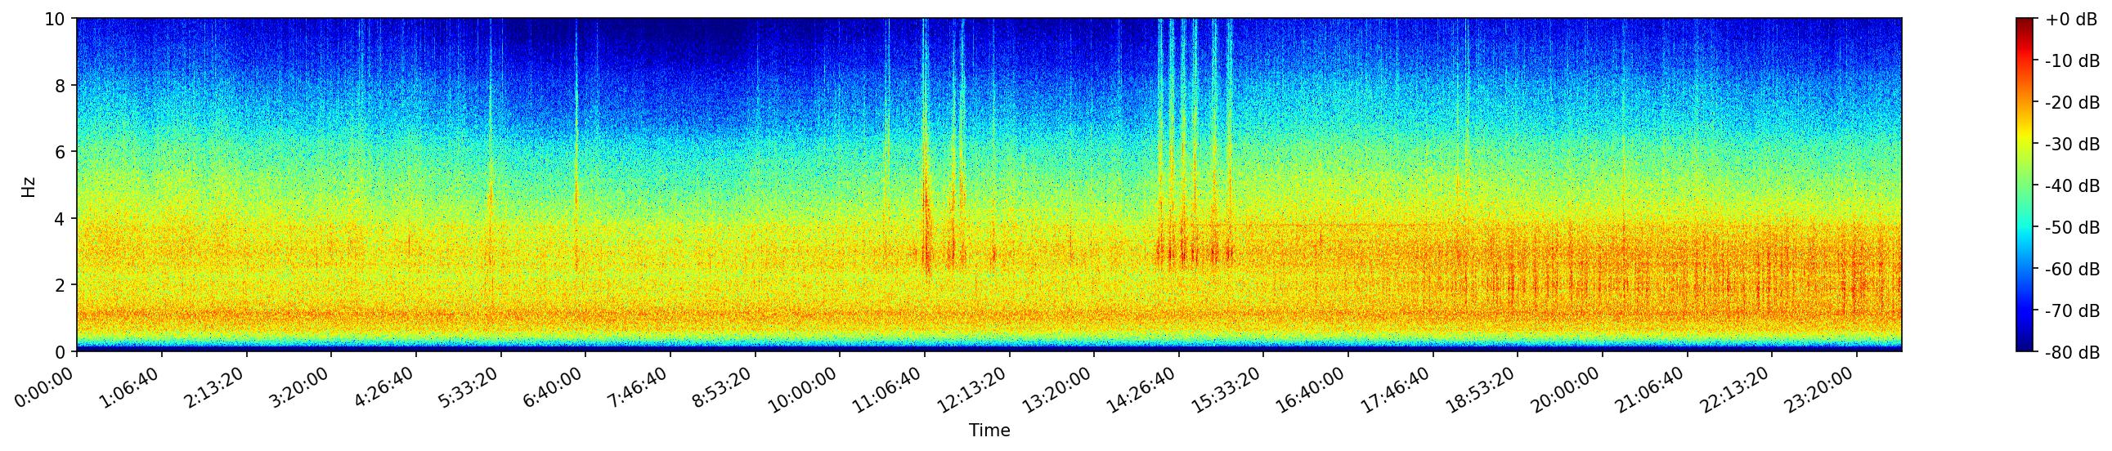Click the 10 Hz y-axis tick label
Screen dimensions: 2112x451
(x=56, y=19)
